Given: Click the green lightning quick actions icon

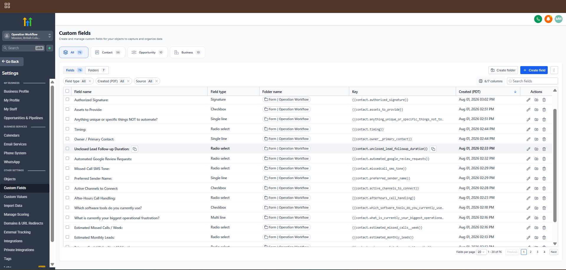Looking at the screenshot, I should point(50,48).
